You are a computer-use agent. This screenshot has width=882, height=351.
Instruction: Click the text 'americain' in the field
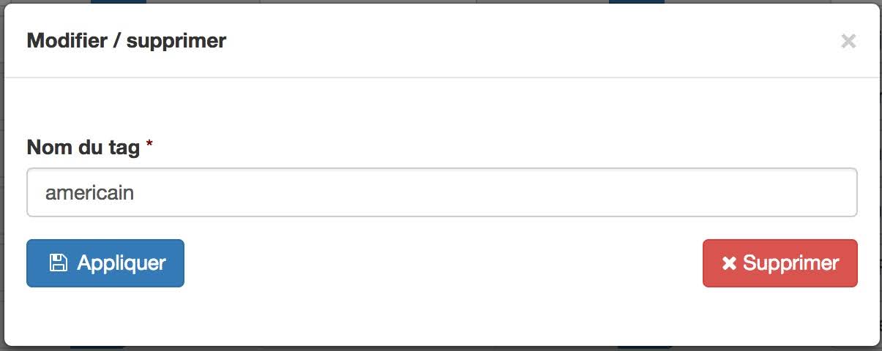tap(89, 193)
